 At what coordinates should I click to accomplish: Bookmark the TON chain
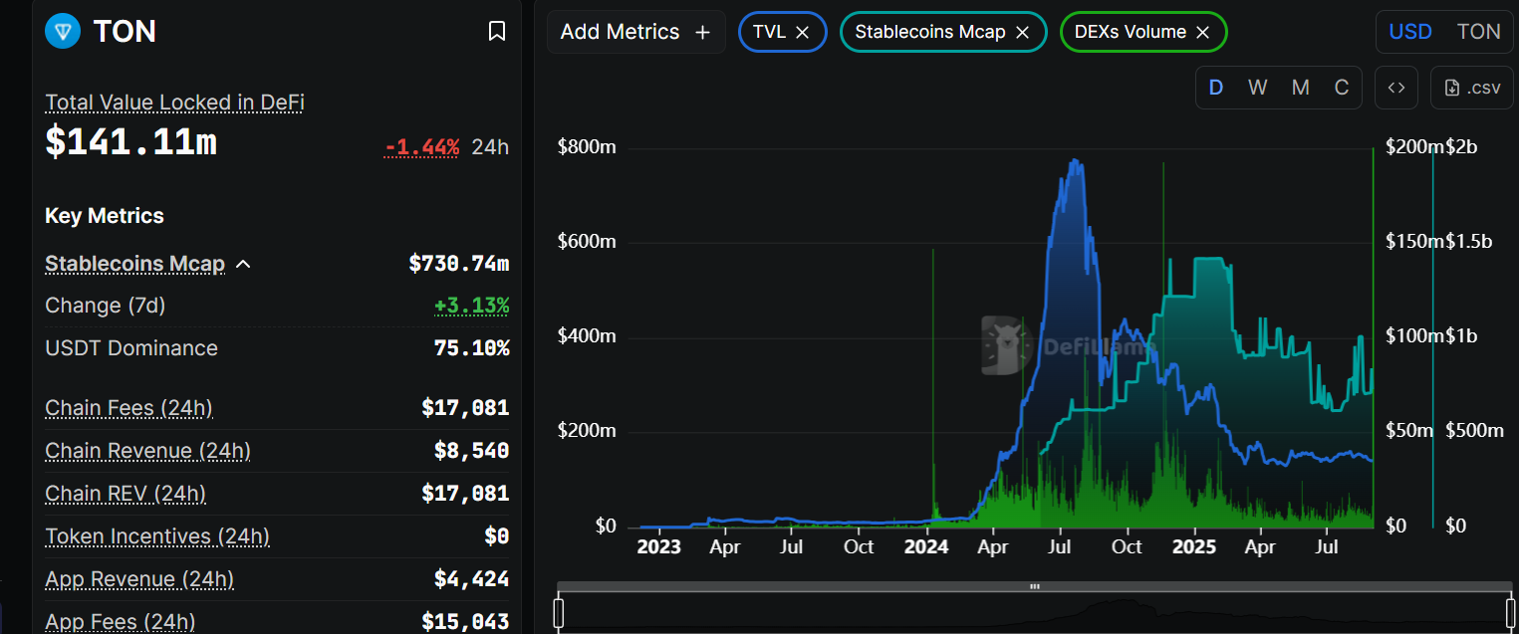497,32
